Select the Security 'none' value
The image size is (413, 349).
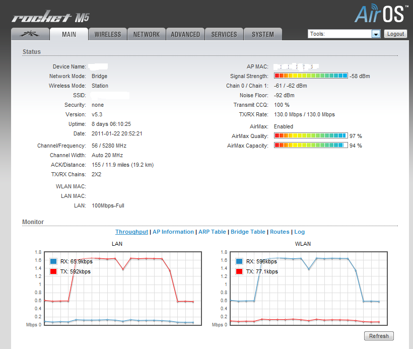[x=97, y=105]
